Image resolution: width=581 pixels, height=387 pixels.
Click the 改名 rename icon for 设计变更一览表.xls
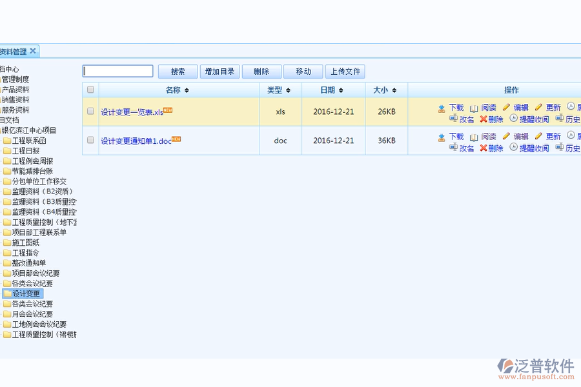[454, 119]
